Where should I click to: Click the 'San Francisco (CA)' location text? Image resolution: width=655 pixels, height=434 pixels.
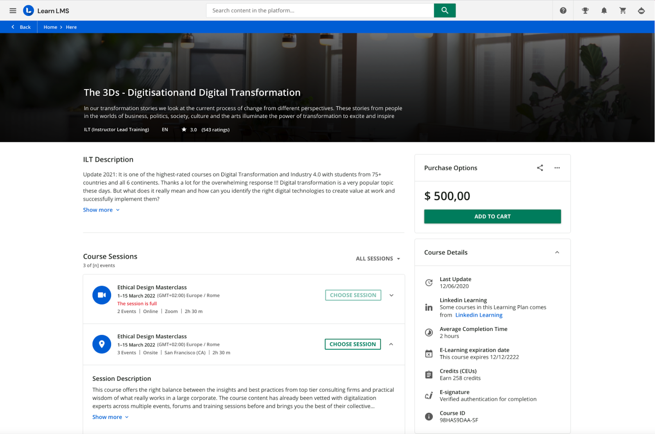pyautogui.click(x=185, y=353)
